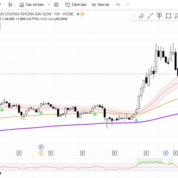Click the leftmost E earnings marker
This screenshot has width=178, height=178.
[x=19, y=153]
